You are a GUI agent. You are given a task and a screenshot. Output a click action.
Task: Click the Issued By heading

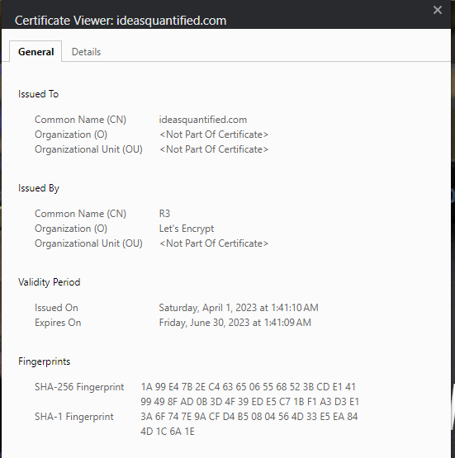point(39,188)
